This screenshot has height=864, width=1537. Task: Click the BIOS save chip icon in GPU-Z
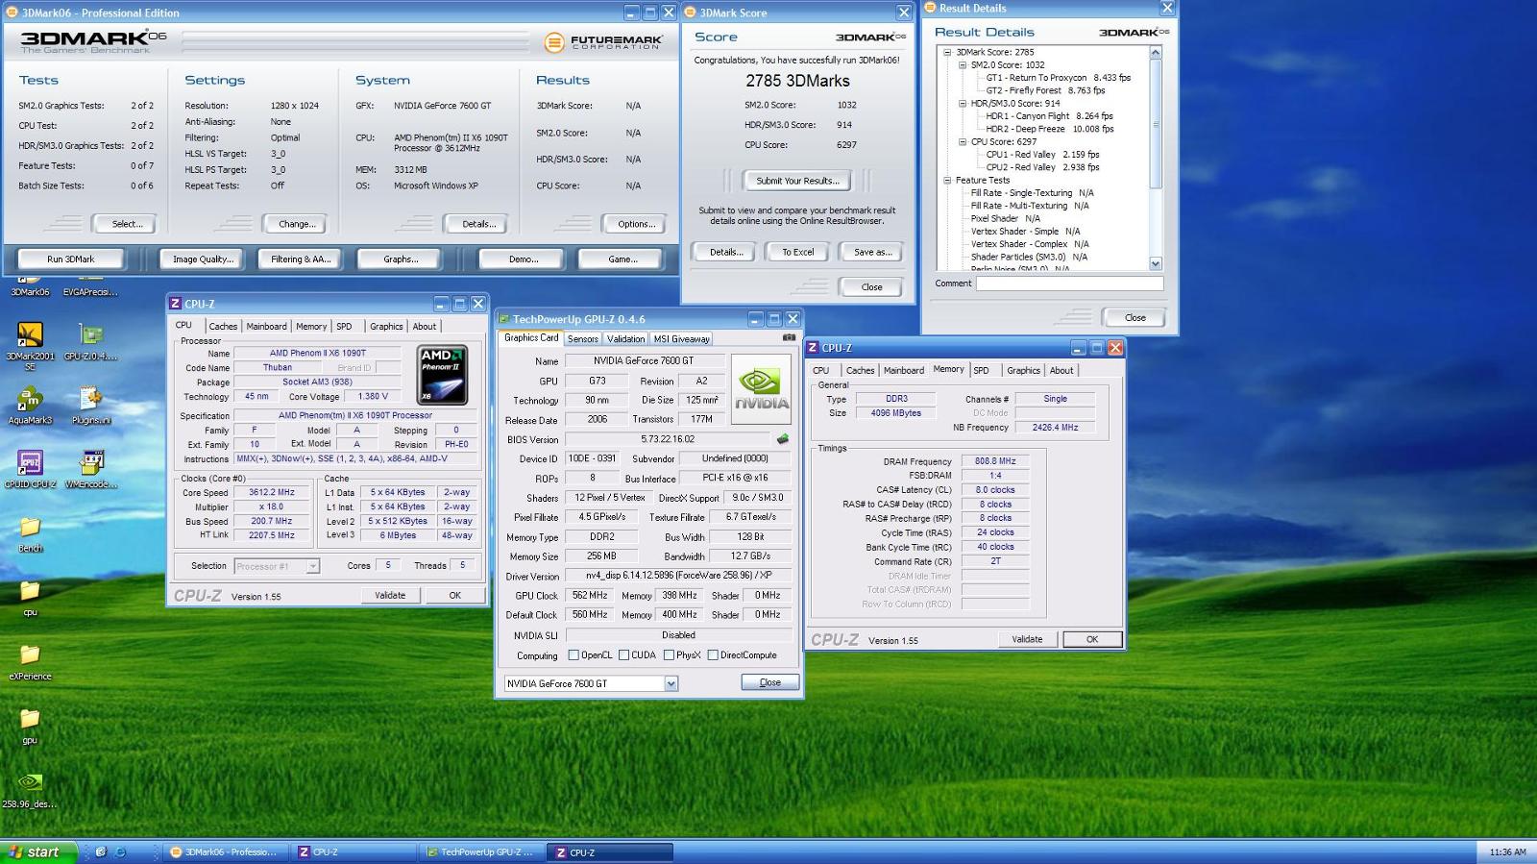click(x=783, y=439)
